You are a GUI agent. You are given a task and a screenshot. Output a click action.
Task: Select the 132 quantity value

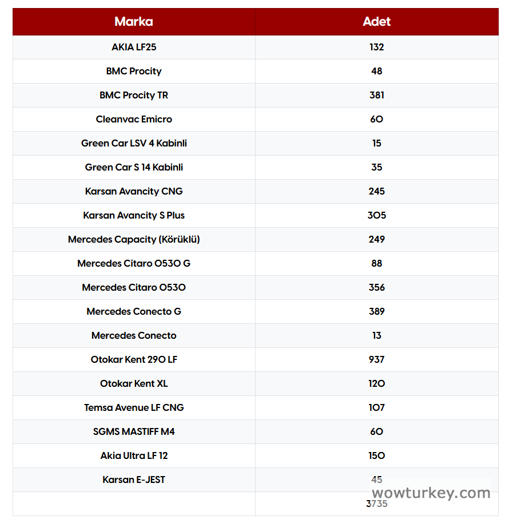pos(376,47)
